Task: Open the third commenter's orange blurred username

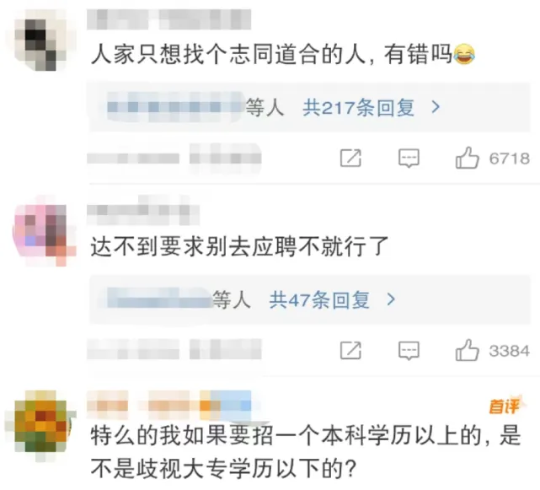Action: click(x=168, y=405)
